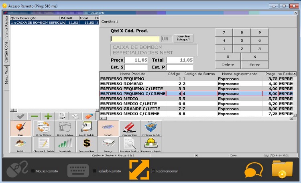Uncheck the Redimencionar checkbox
The height and width of the screenshot is (183, 301).
coord(153,171)
